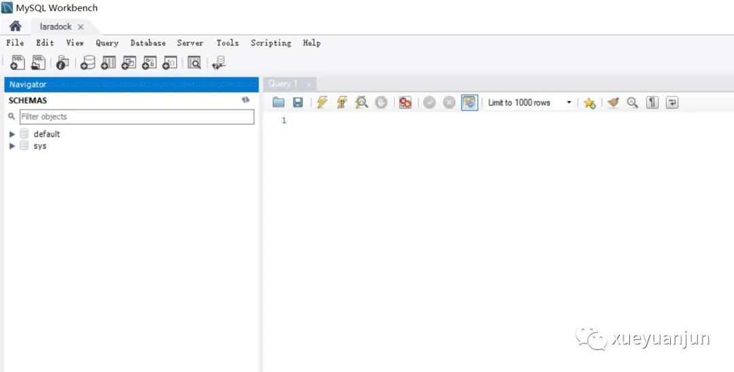
Task: Stop the running query icon
Action: click(x=381, y=102)
